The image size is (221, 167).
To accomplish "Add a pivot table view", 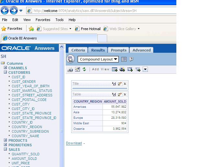I will tap(130, 69).
